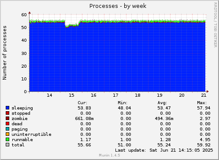219x160 pixels.
Task: Click runnable current value 1.17
Action: pyautogui.click(x=85, y=140)
